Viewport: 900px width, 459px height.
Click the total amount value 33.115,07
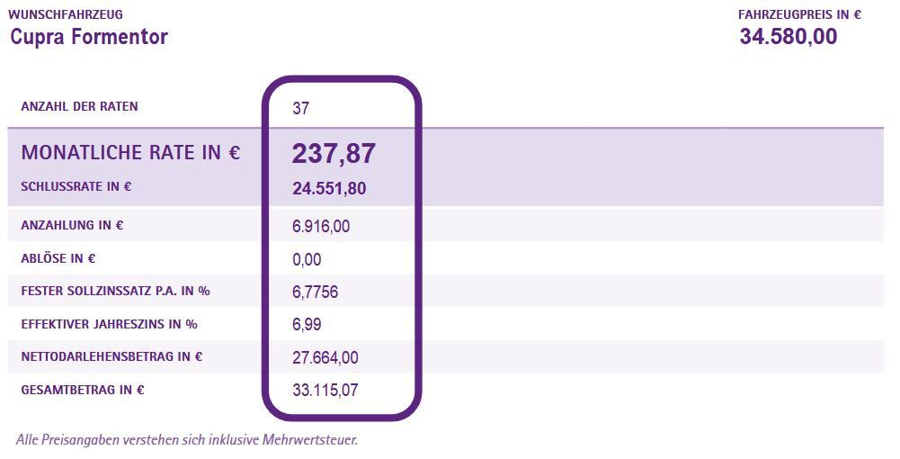click(325, 391)
